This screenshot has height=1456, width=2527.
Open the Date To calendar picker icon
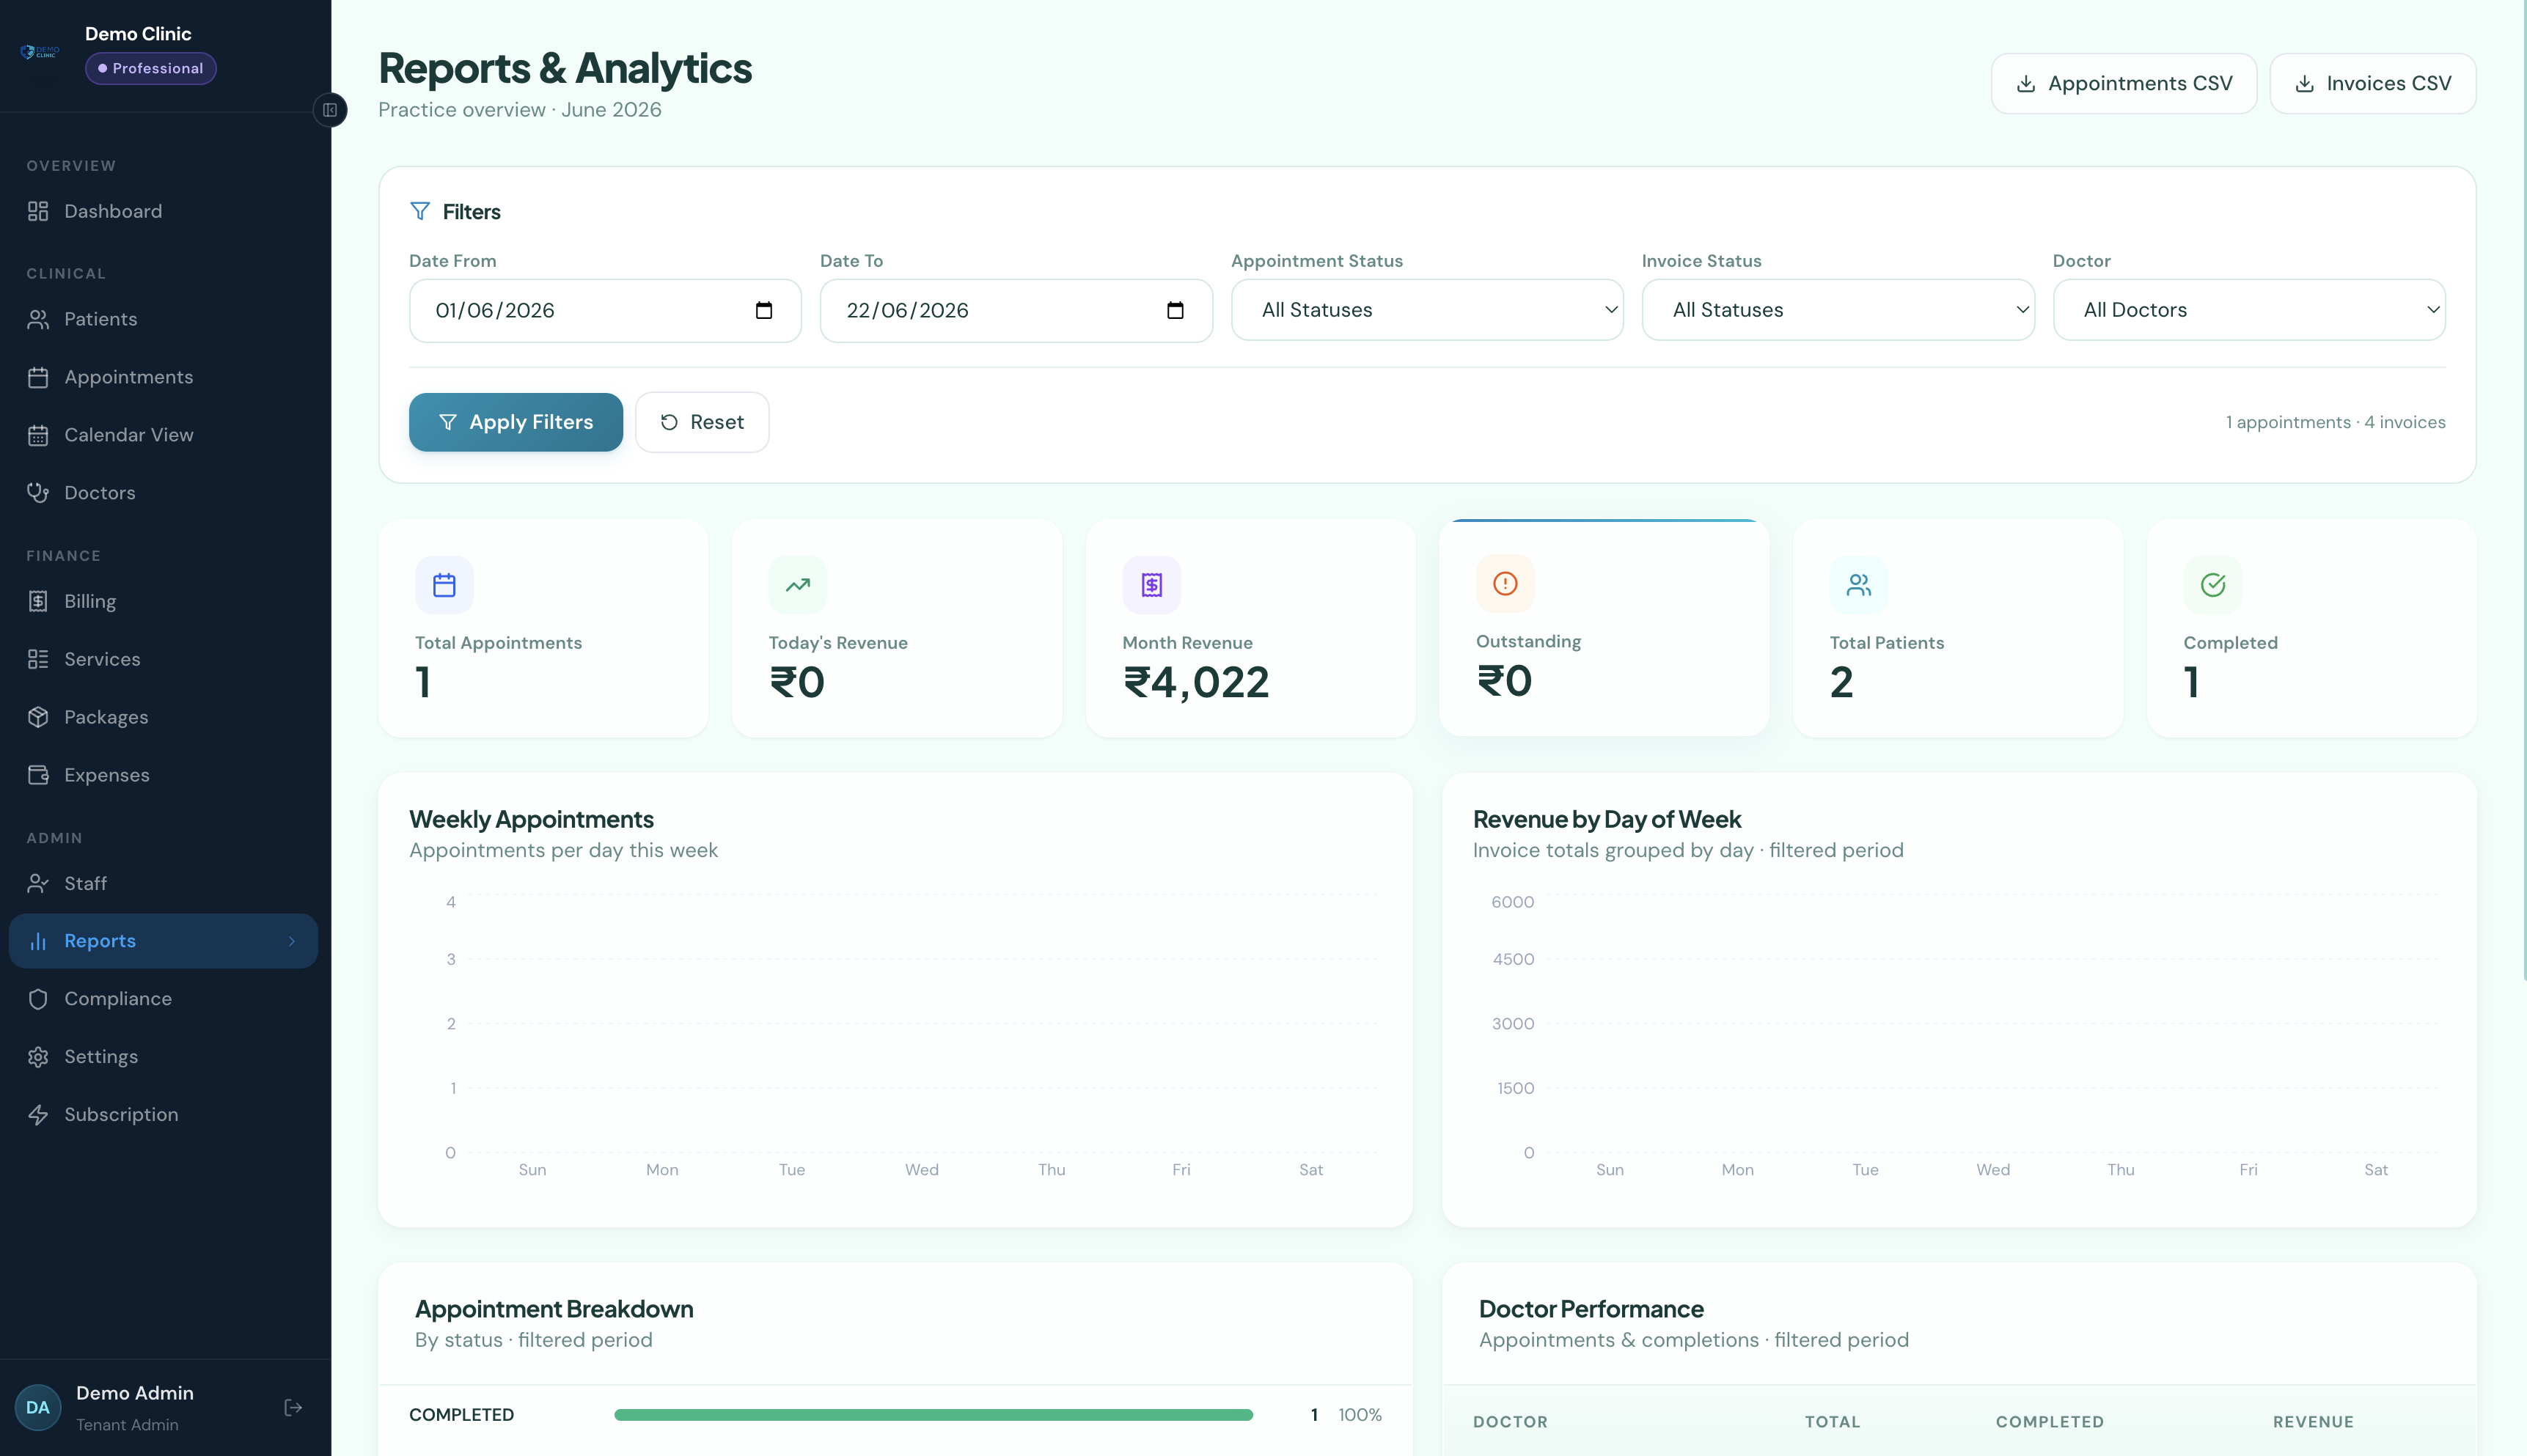pyautogui.click(x=1175, y=310)
